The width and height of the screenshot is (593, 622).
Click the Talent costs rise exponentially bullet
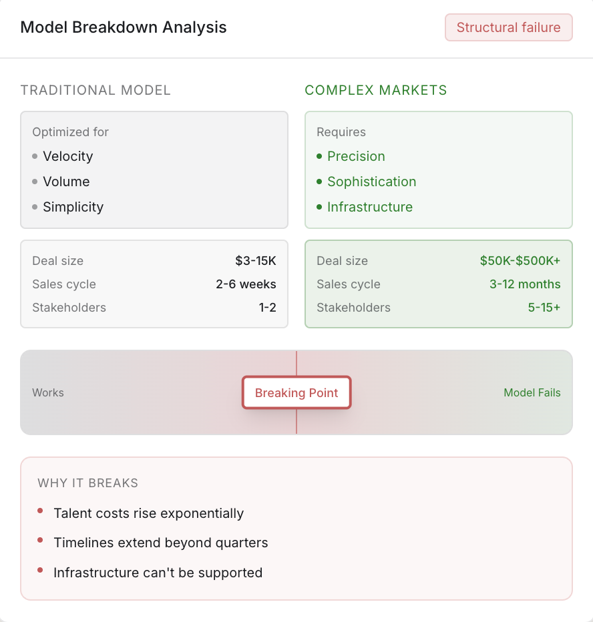pos(148,513)
